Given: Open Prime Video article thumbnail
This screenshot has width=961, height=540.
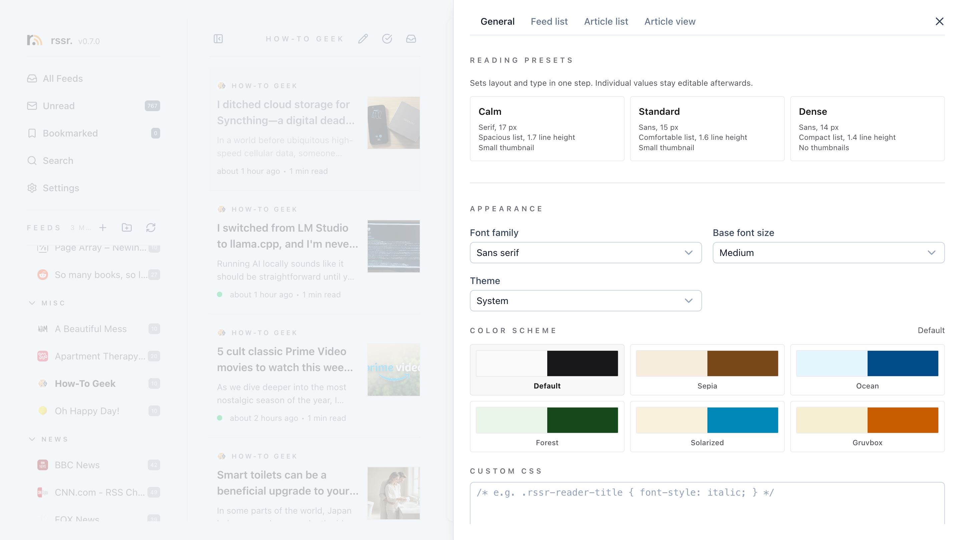Looking at the screenshot, I should [394, 370].
